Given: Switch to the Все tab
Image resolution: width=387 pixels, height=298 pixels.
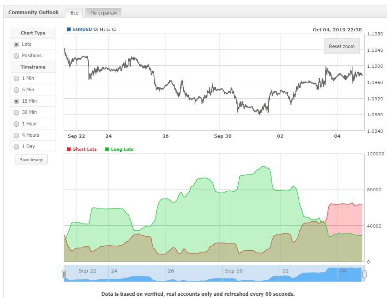Looking at the screenshot, I should click(74, 13).
